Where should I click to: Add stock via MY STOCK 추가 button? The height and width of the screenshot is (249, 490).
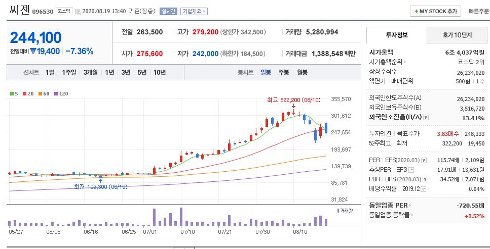[x=435, y=11]
